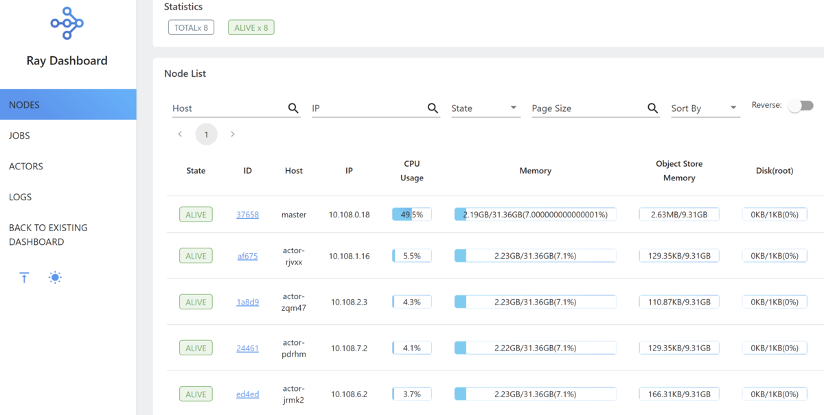Click IP address 10.108.1.16
The height and width of the screenshot is (415, 824).
coord(349,256)
